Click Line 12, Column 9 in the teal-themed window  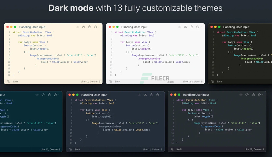coord(50,150)
